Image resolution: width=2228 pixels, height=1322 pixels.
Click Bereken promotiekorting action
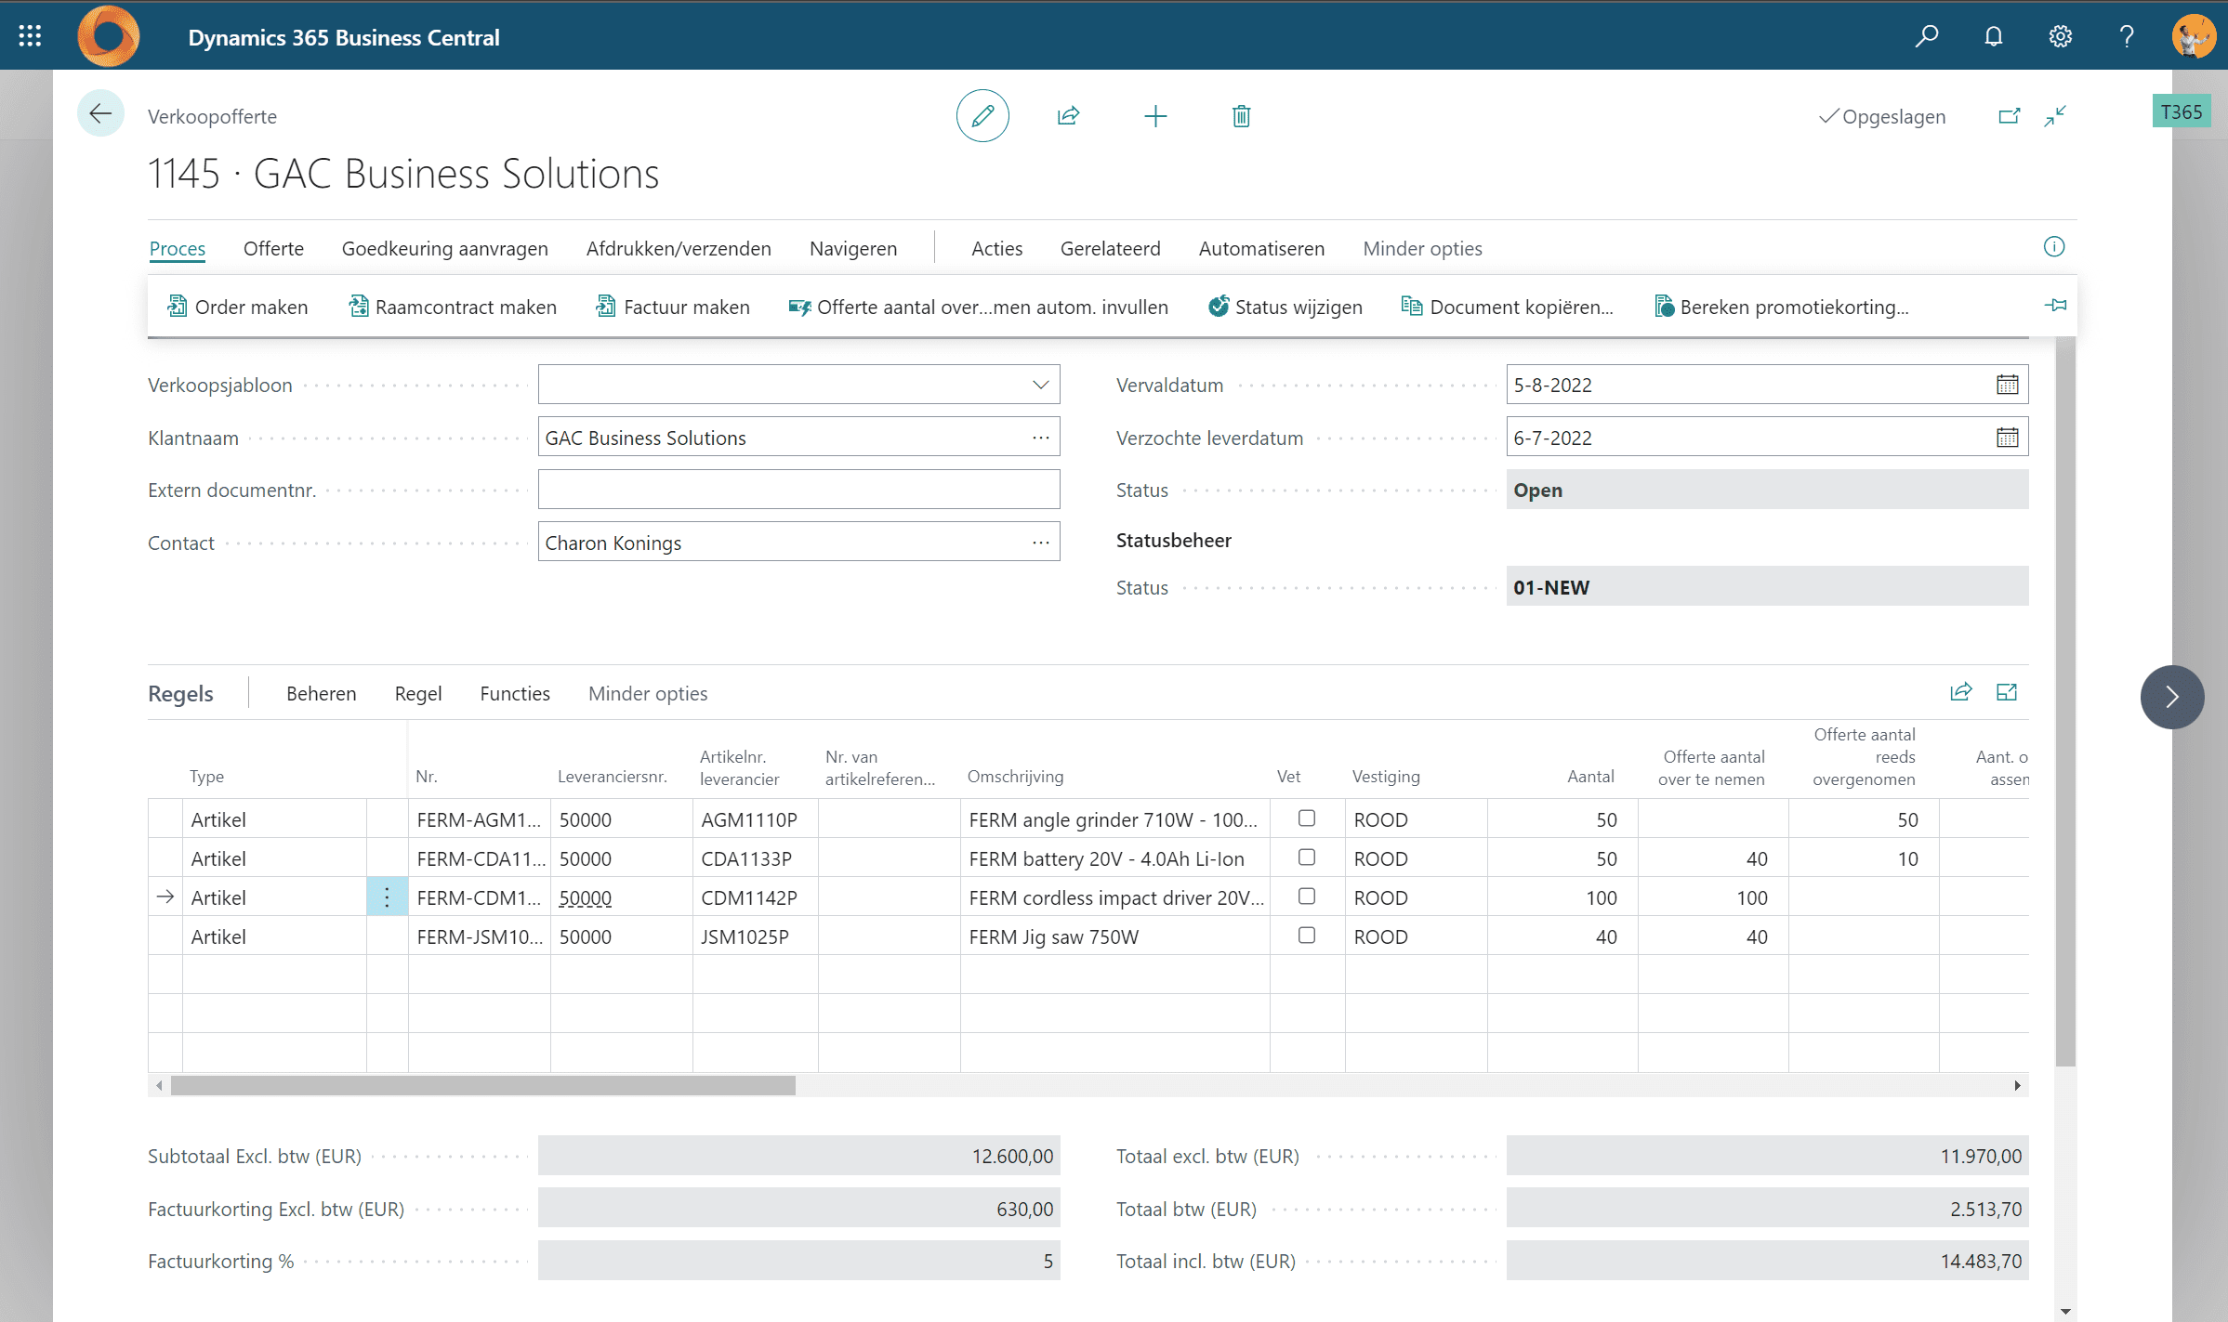pyautogui.click(x=1781, y=307)
